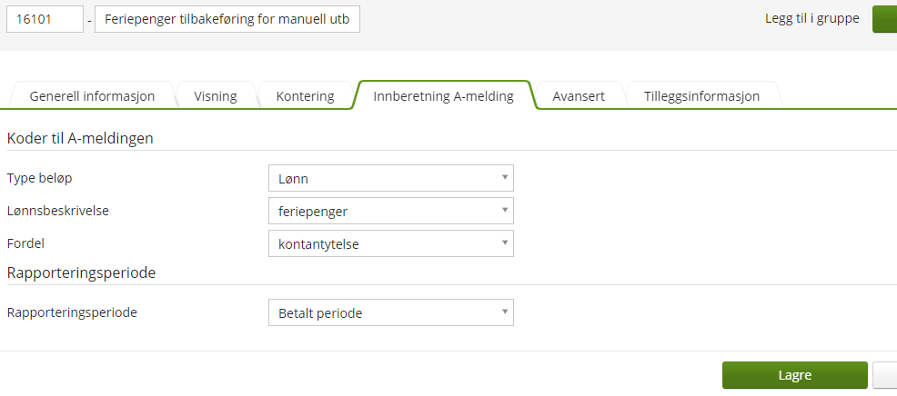Click the name field 'Feriepenger tilbakeføring for manuell utb'
Viewport: 897px width, 396px height.
tap(227, 19)
